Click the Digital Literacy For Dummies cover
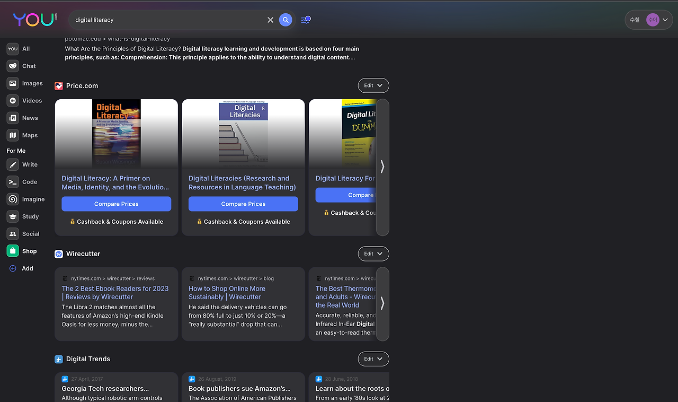This screenshot has width=678, height=402. point(359,134)
